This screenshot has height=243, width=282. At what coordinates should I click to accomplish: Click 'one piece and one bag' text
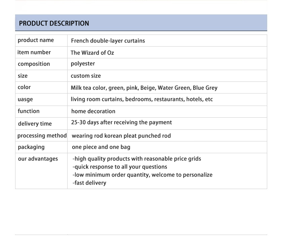pos(101,147)
